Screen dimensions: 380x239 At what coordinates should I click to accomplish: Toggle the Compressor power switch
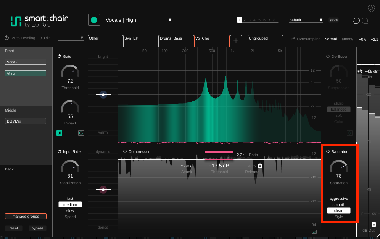pyautogui.click(x=125, y=151)
